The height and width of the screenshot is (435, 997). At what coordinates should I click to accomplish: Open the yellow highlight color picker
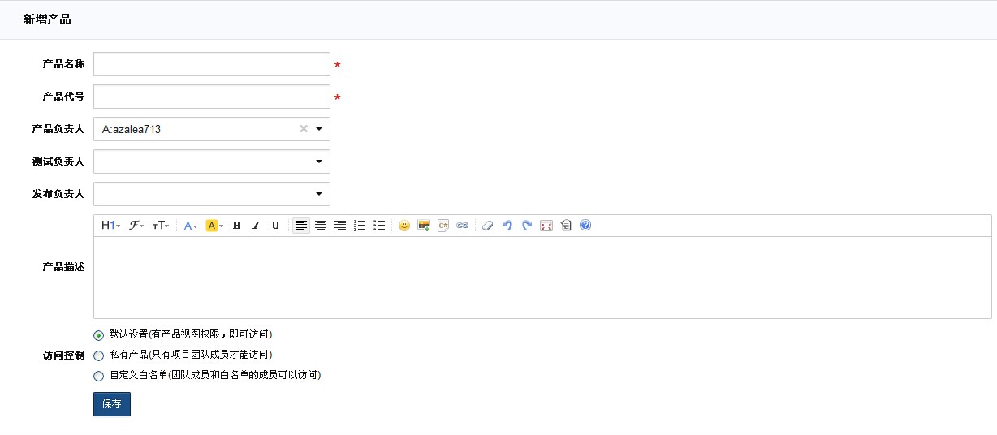point(214,226)
